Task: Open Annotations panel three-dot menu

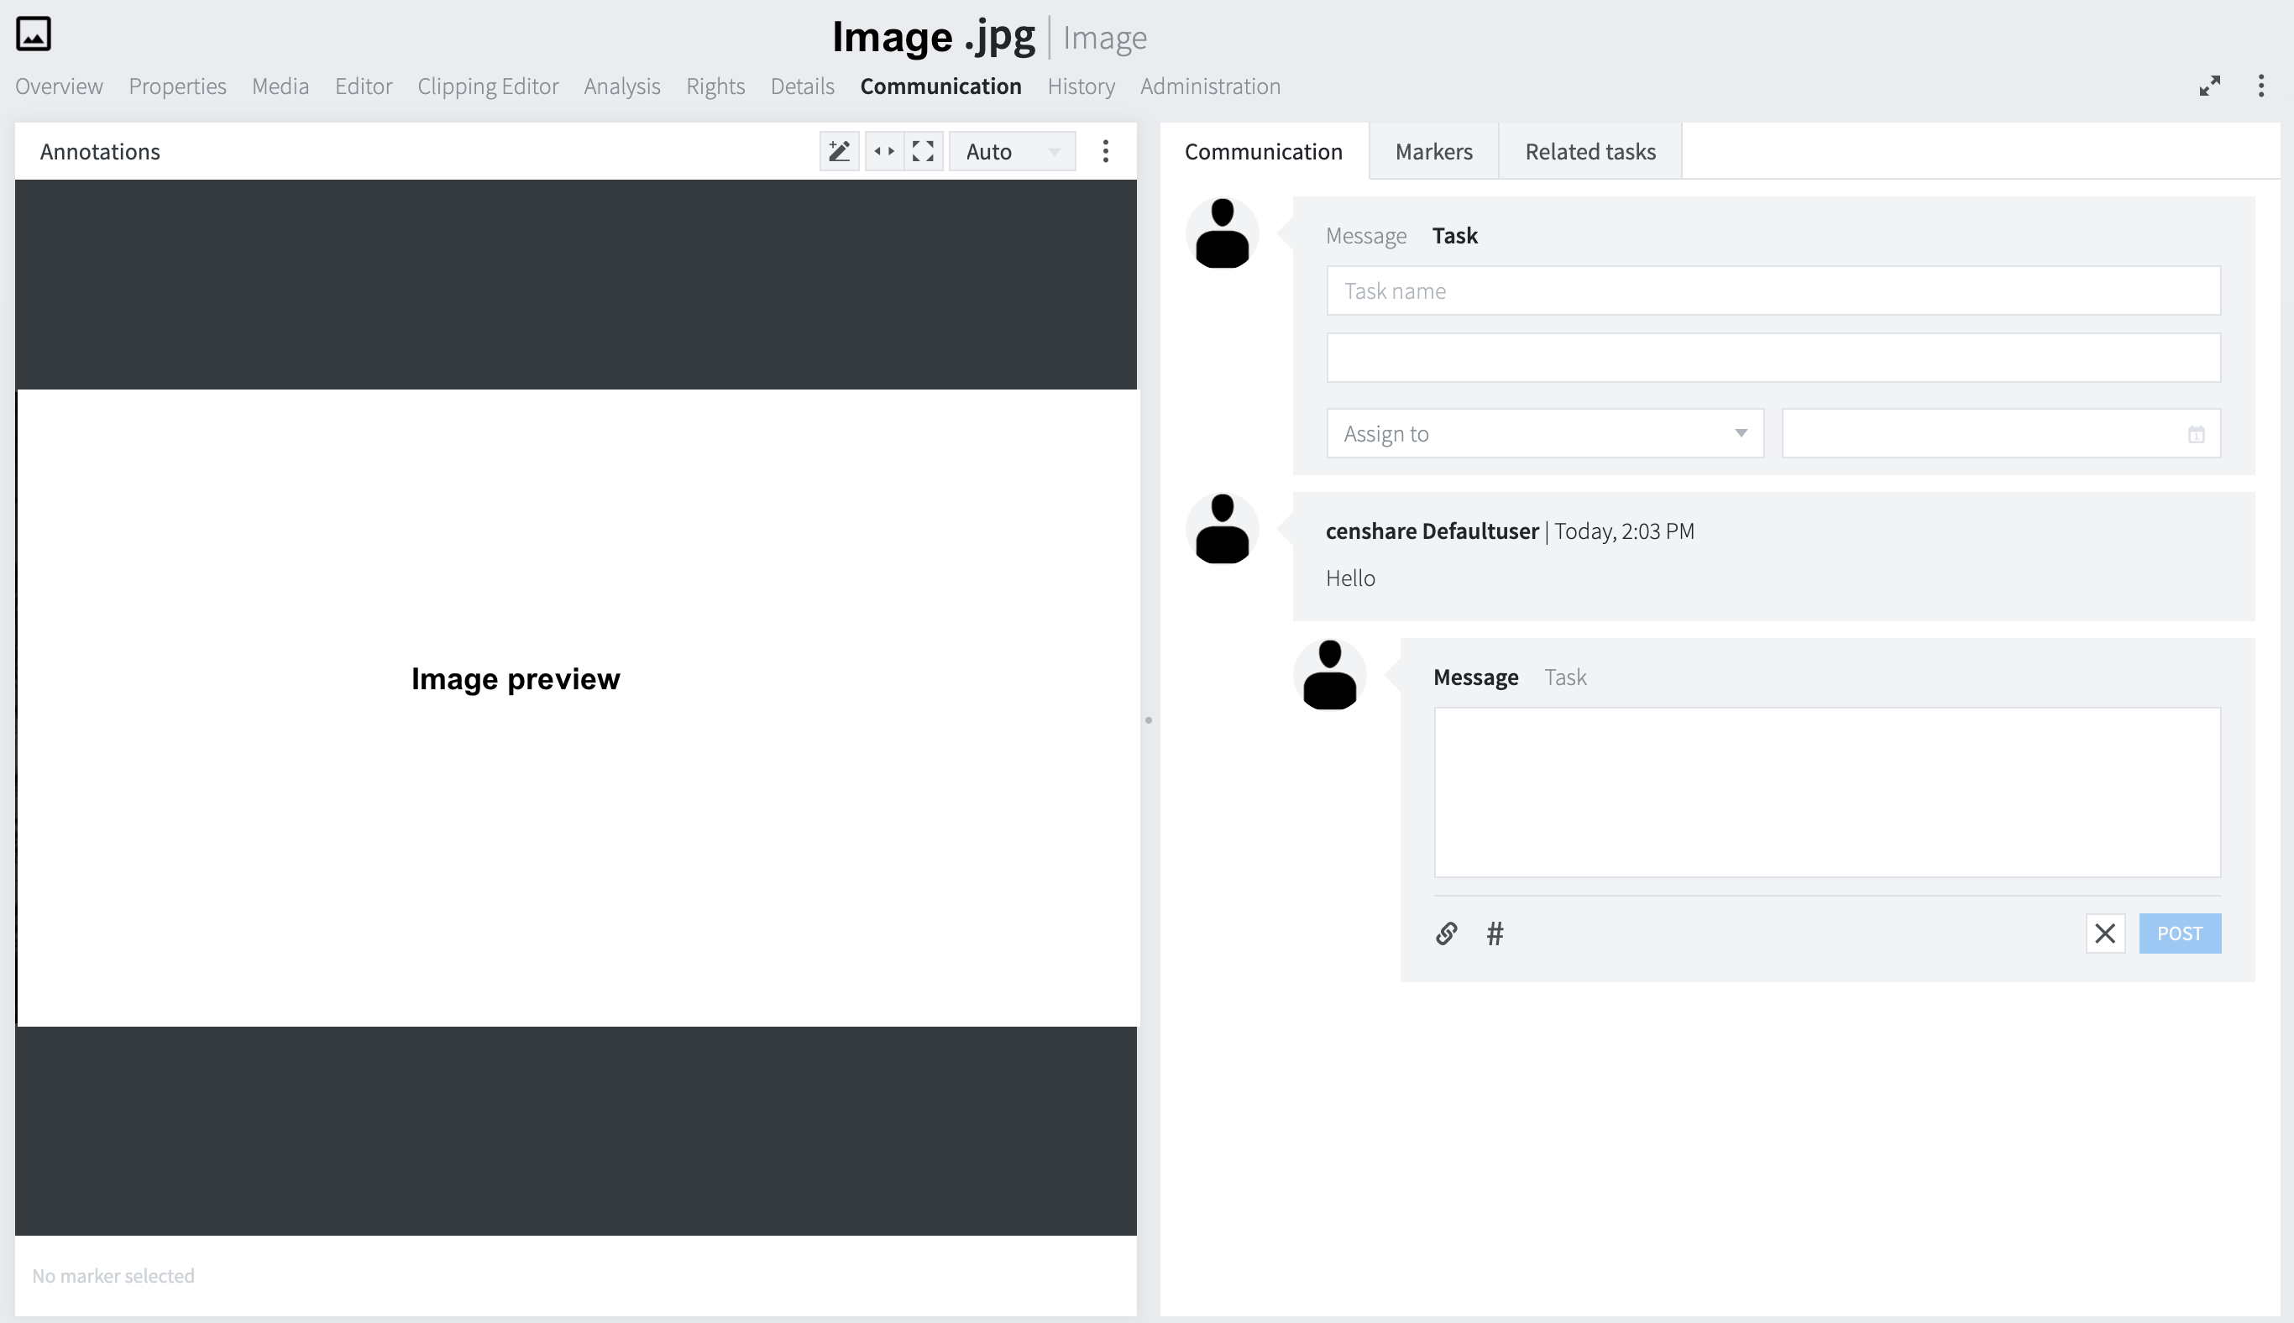Action: click(1105, 151)
